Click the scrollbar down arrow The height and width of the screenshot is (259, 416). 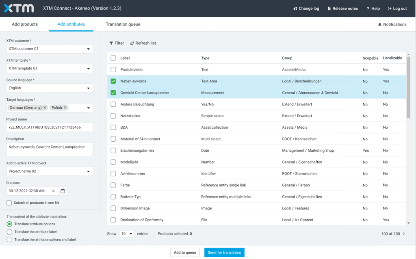408,223
